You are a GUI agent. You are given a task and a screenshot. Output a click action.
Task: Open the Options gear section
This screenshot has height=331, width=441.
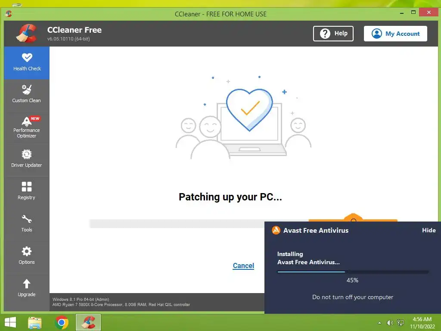(27, 256)
